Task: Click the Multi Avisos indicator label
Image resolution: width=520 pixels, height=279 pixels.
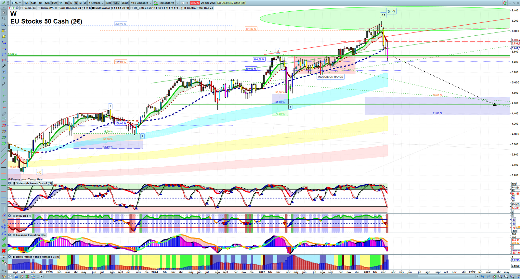Action: (112, 8)
